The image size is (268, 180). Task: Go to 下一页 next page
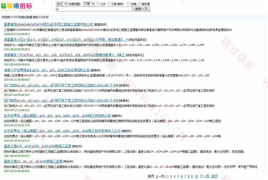(x=205, y=176)
